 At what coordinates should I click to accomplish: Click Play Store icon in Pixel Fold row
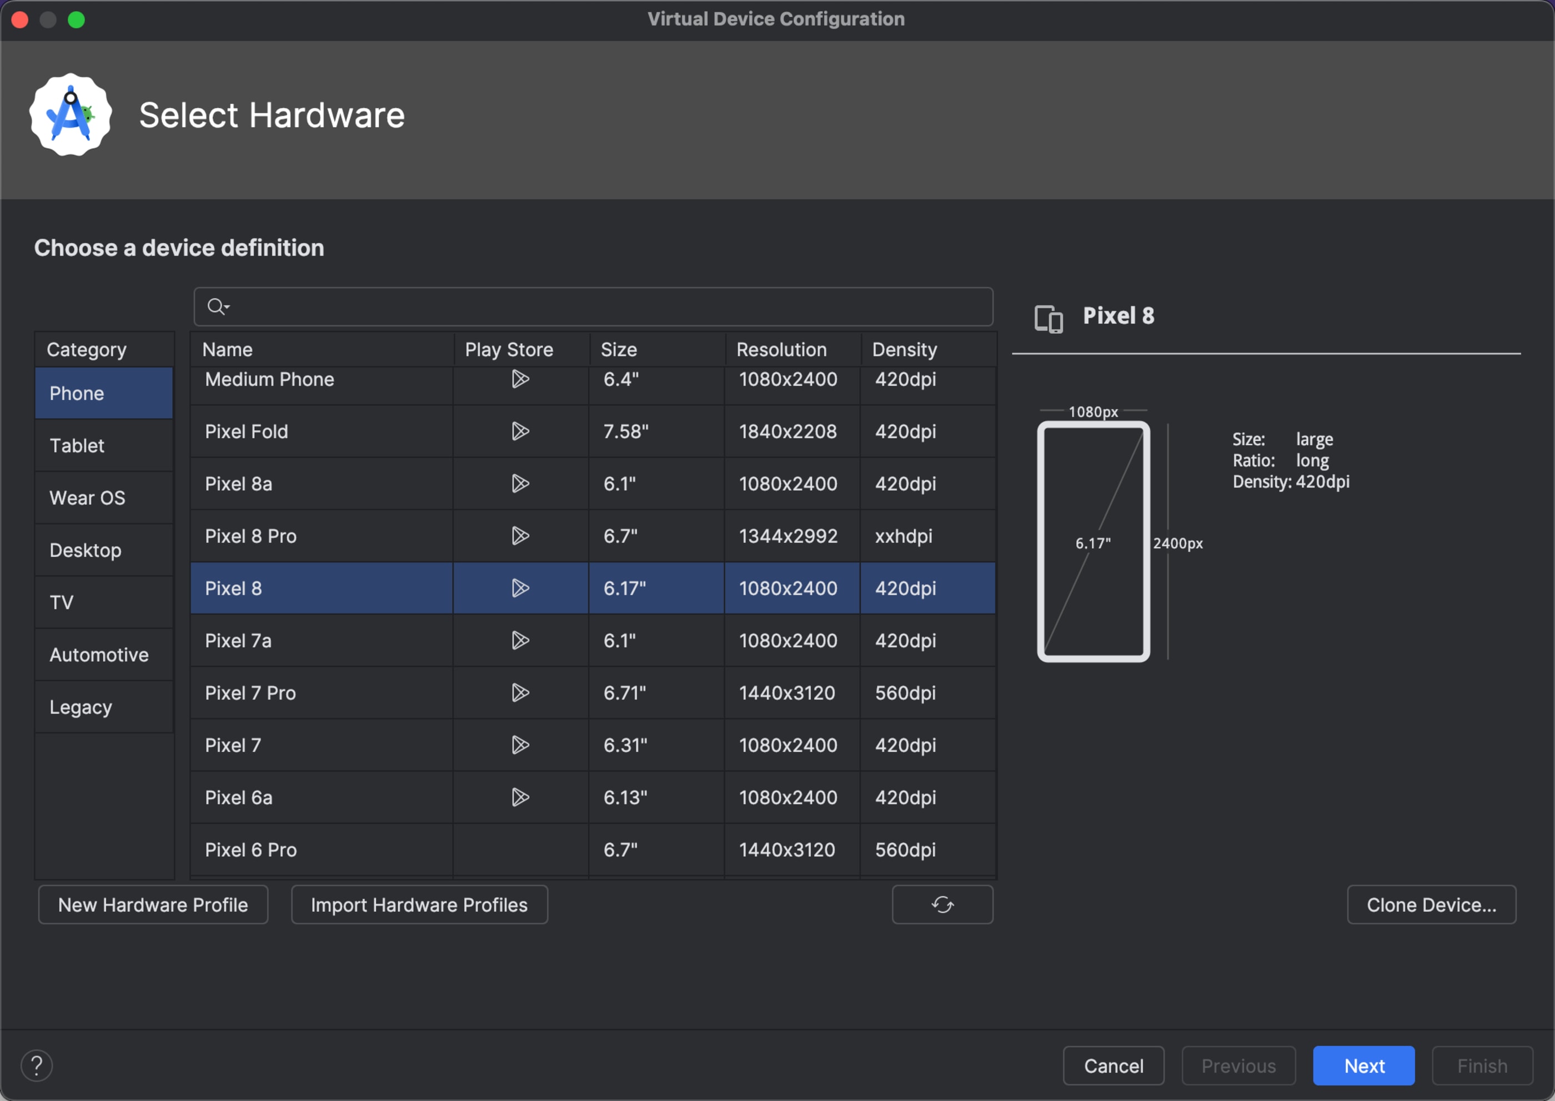[x=520, y=431]
